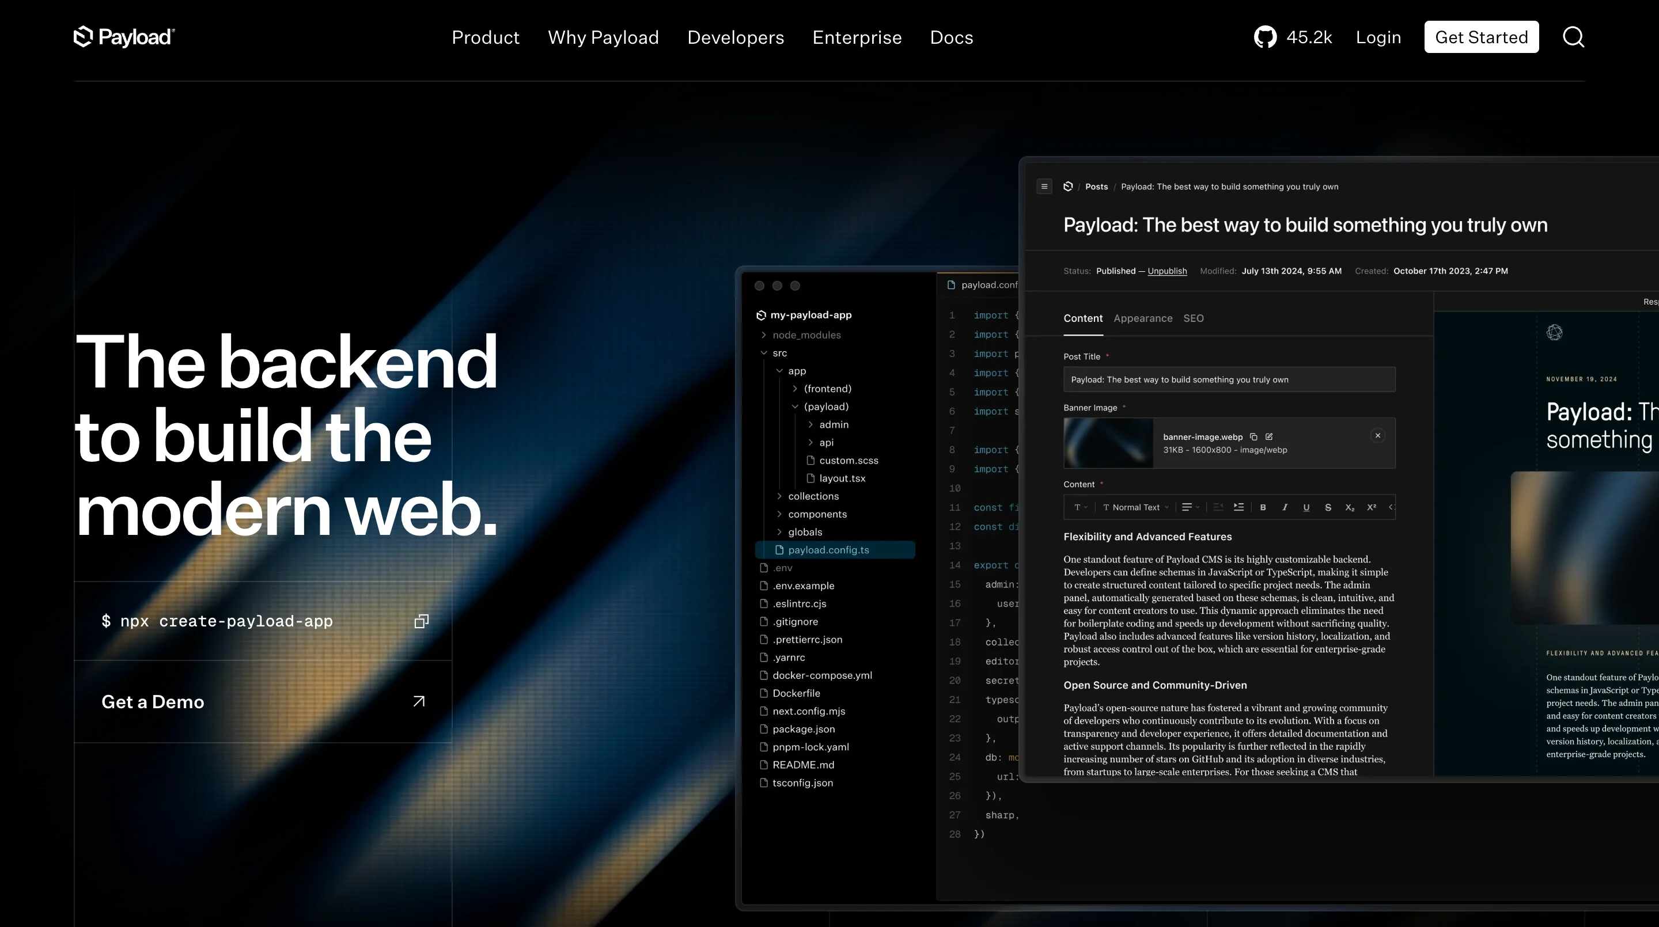Expand the globals folder

click(x=779, y=533)
